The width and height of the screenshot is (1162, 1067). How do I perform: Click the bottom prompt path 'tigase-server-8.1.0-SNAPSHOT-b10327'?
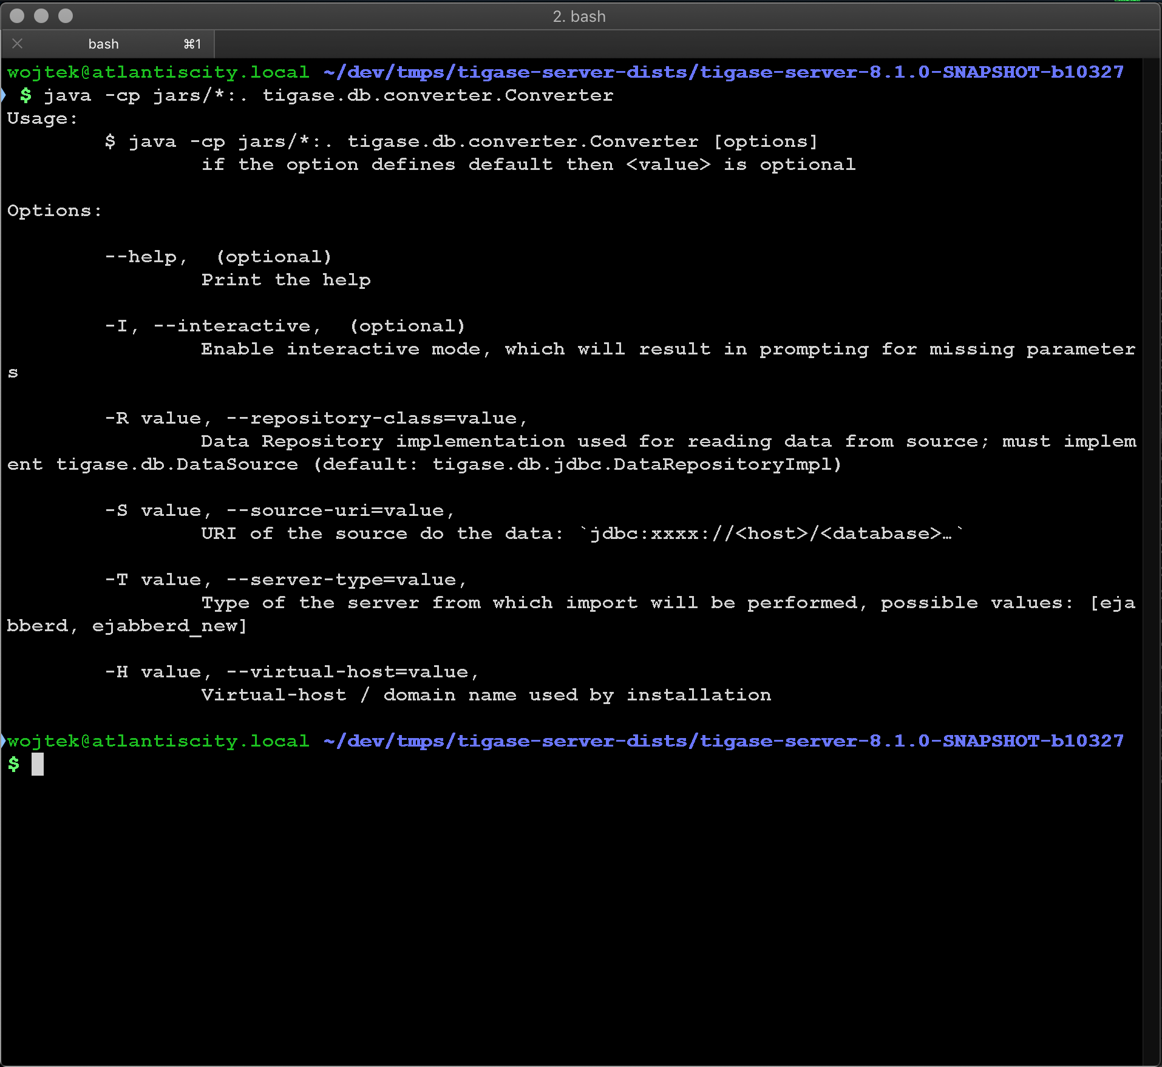911,741
